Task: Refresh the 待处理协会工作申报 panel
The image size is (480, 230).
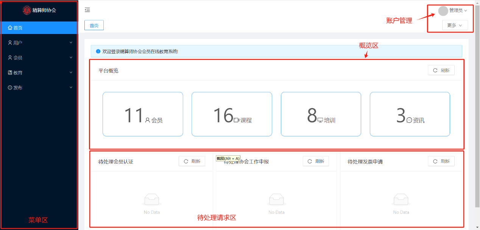Action: pyautogui.click(x=316, y=161)
